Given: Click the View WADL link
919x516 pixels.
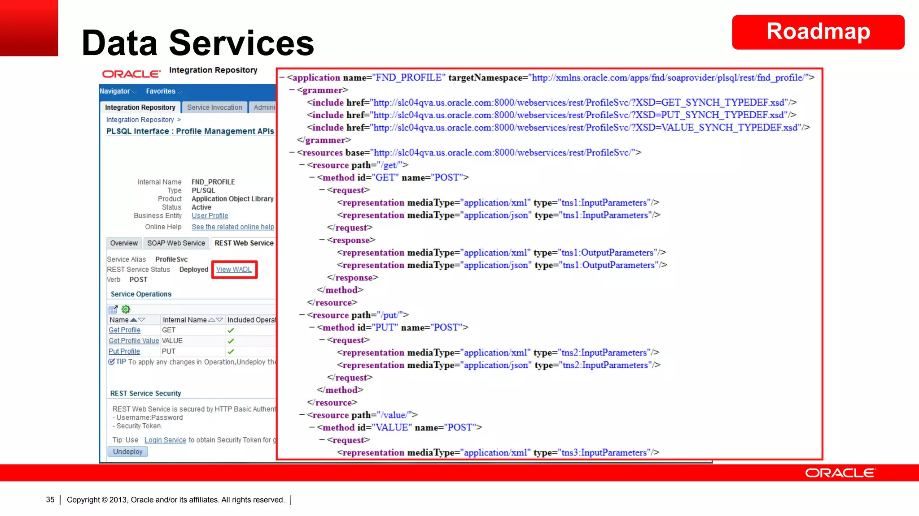Looking at the screenshot, I should click(x=234, y=270).
